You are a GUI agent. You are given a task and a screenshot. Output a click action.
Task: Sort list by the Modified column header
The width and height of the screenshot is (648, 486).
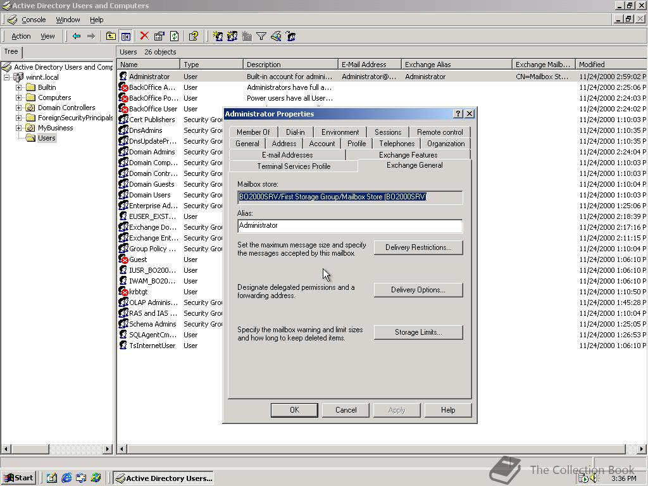pos(611,65)
